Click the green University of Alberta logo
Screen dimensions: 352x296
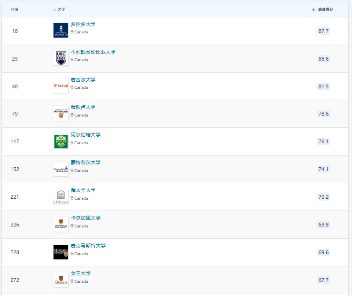click(61, 141)
